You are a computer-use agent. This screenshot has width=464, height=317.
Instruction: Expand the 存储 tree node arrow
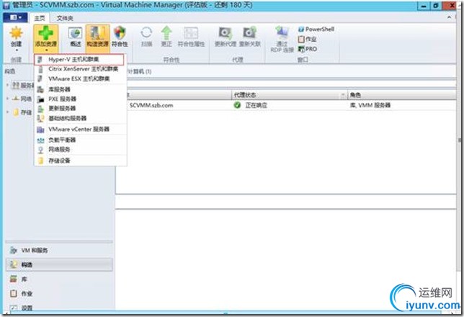pyautogui.click(x=8, y=112)
